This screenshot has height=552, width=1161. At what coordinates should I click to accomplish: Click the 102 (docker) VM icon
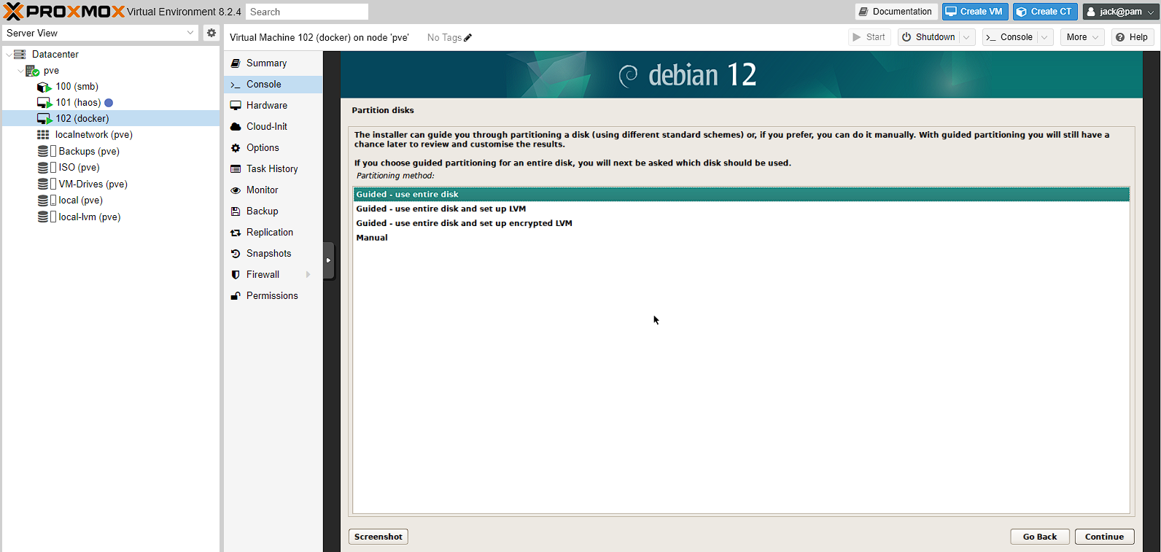(x=44, y=119)
